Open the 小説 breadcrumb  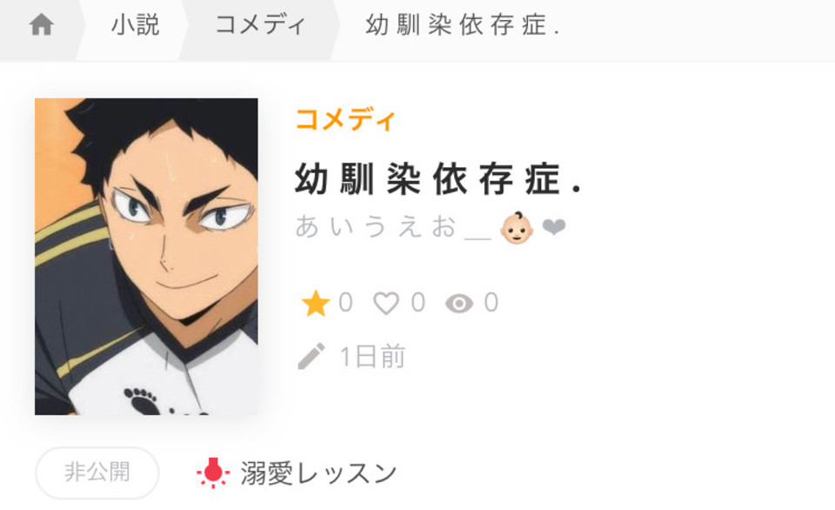(x=136, y=25)
